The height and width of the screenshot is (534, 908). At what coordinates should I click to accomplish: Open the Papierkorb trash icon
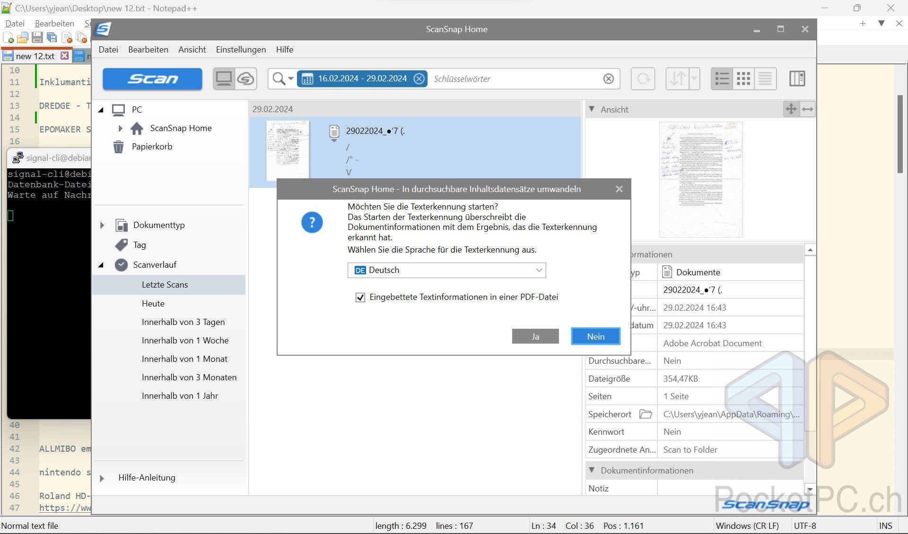(118, 147)
